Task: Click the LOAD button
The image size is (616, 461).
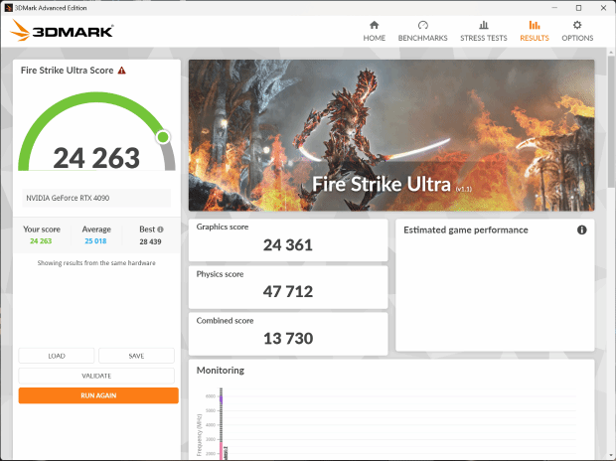Action: tap(57, 356)
